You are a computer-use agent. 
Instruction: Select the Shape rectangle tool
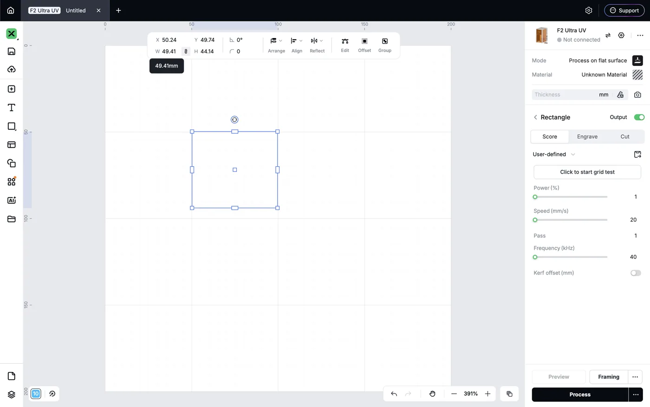12,126
